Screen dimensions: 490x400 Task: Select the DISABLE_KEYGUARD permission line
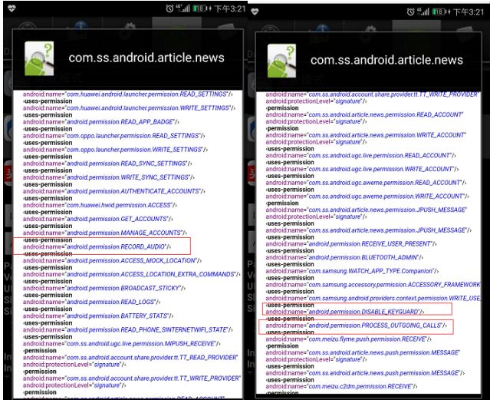345,312
